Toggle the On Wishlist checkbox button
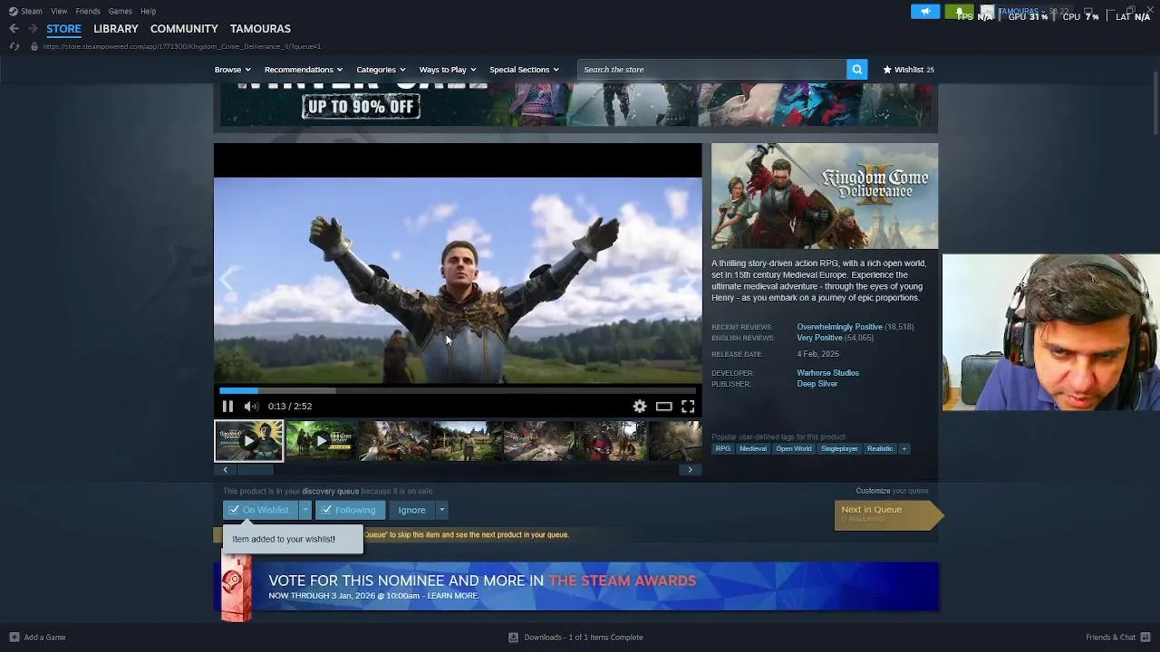Viewport: 1160px width, 652px height. [260, 510]
